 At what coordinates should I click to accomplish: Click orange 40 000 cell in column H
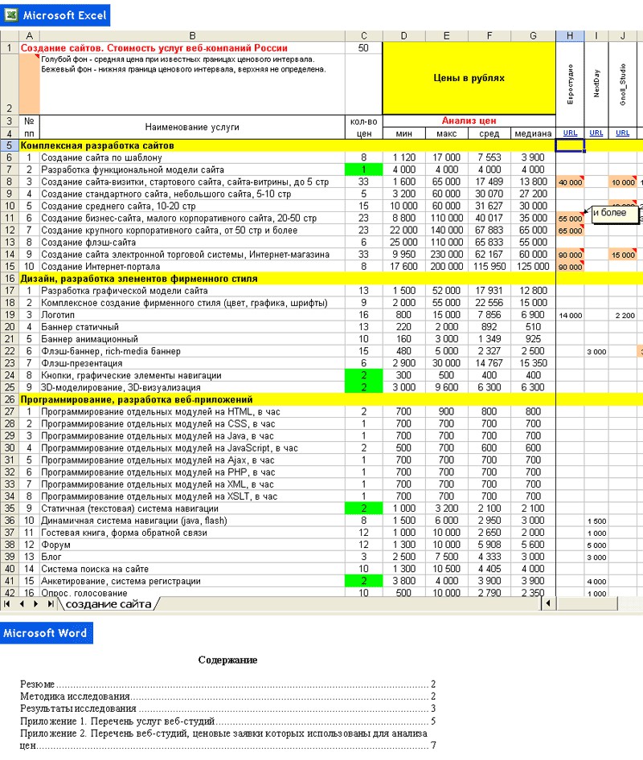click(570, 182)
